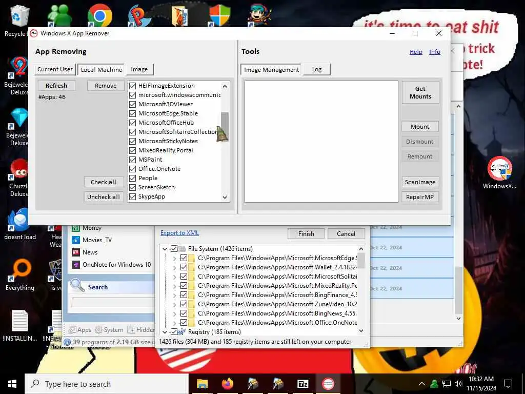Toggle File System (1426 items) checkbox
The image size is (525, 394).
point(174,249)
